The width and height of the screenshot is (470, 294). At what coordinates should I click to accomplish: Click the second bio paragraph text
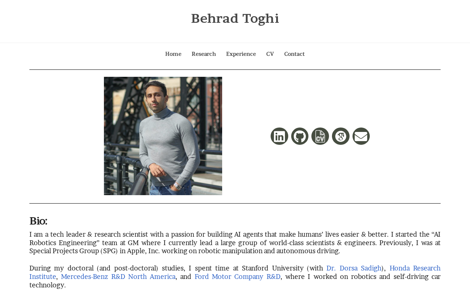tap(235, 277)
